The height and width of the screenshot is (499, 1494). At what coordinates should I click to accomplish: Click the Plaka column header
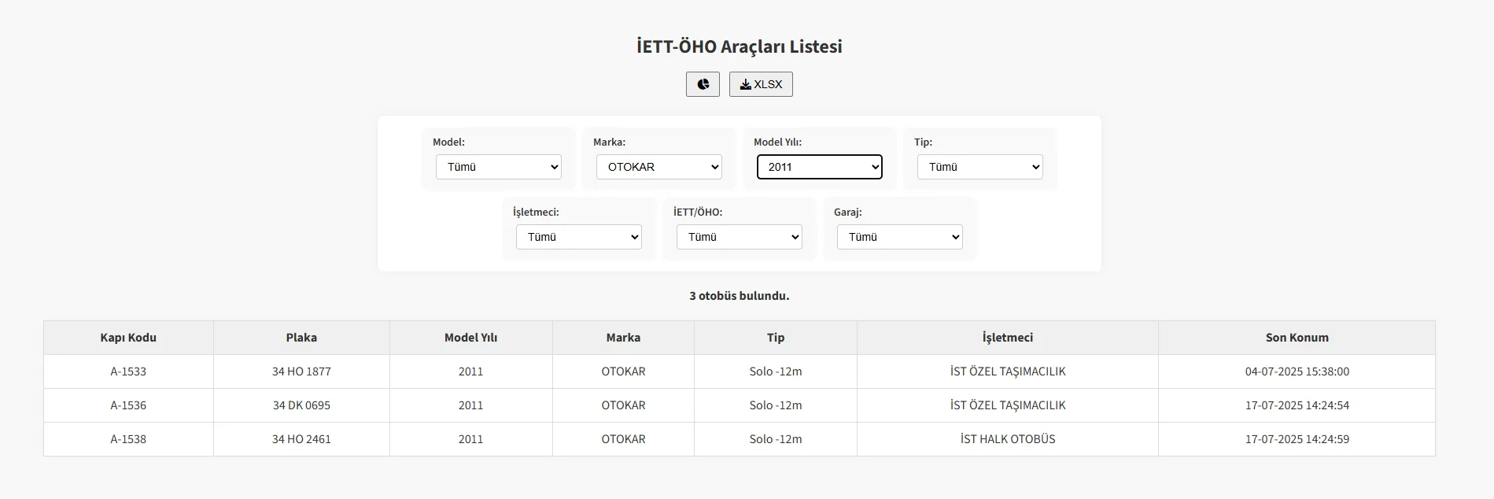[x=301, y=338]
